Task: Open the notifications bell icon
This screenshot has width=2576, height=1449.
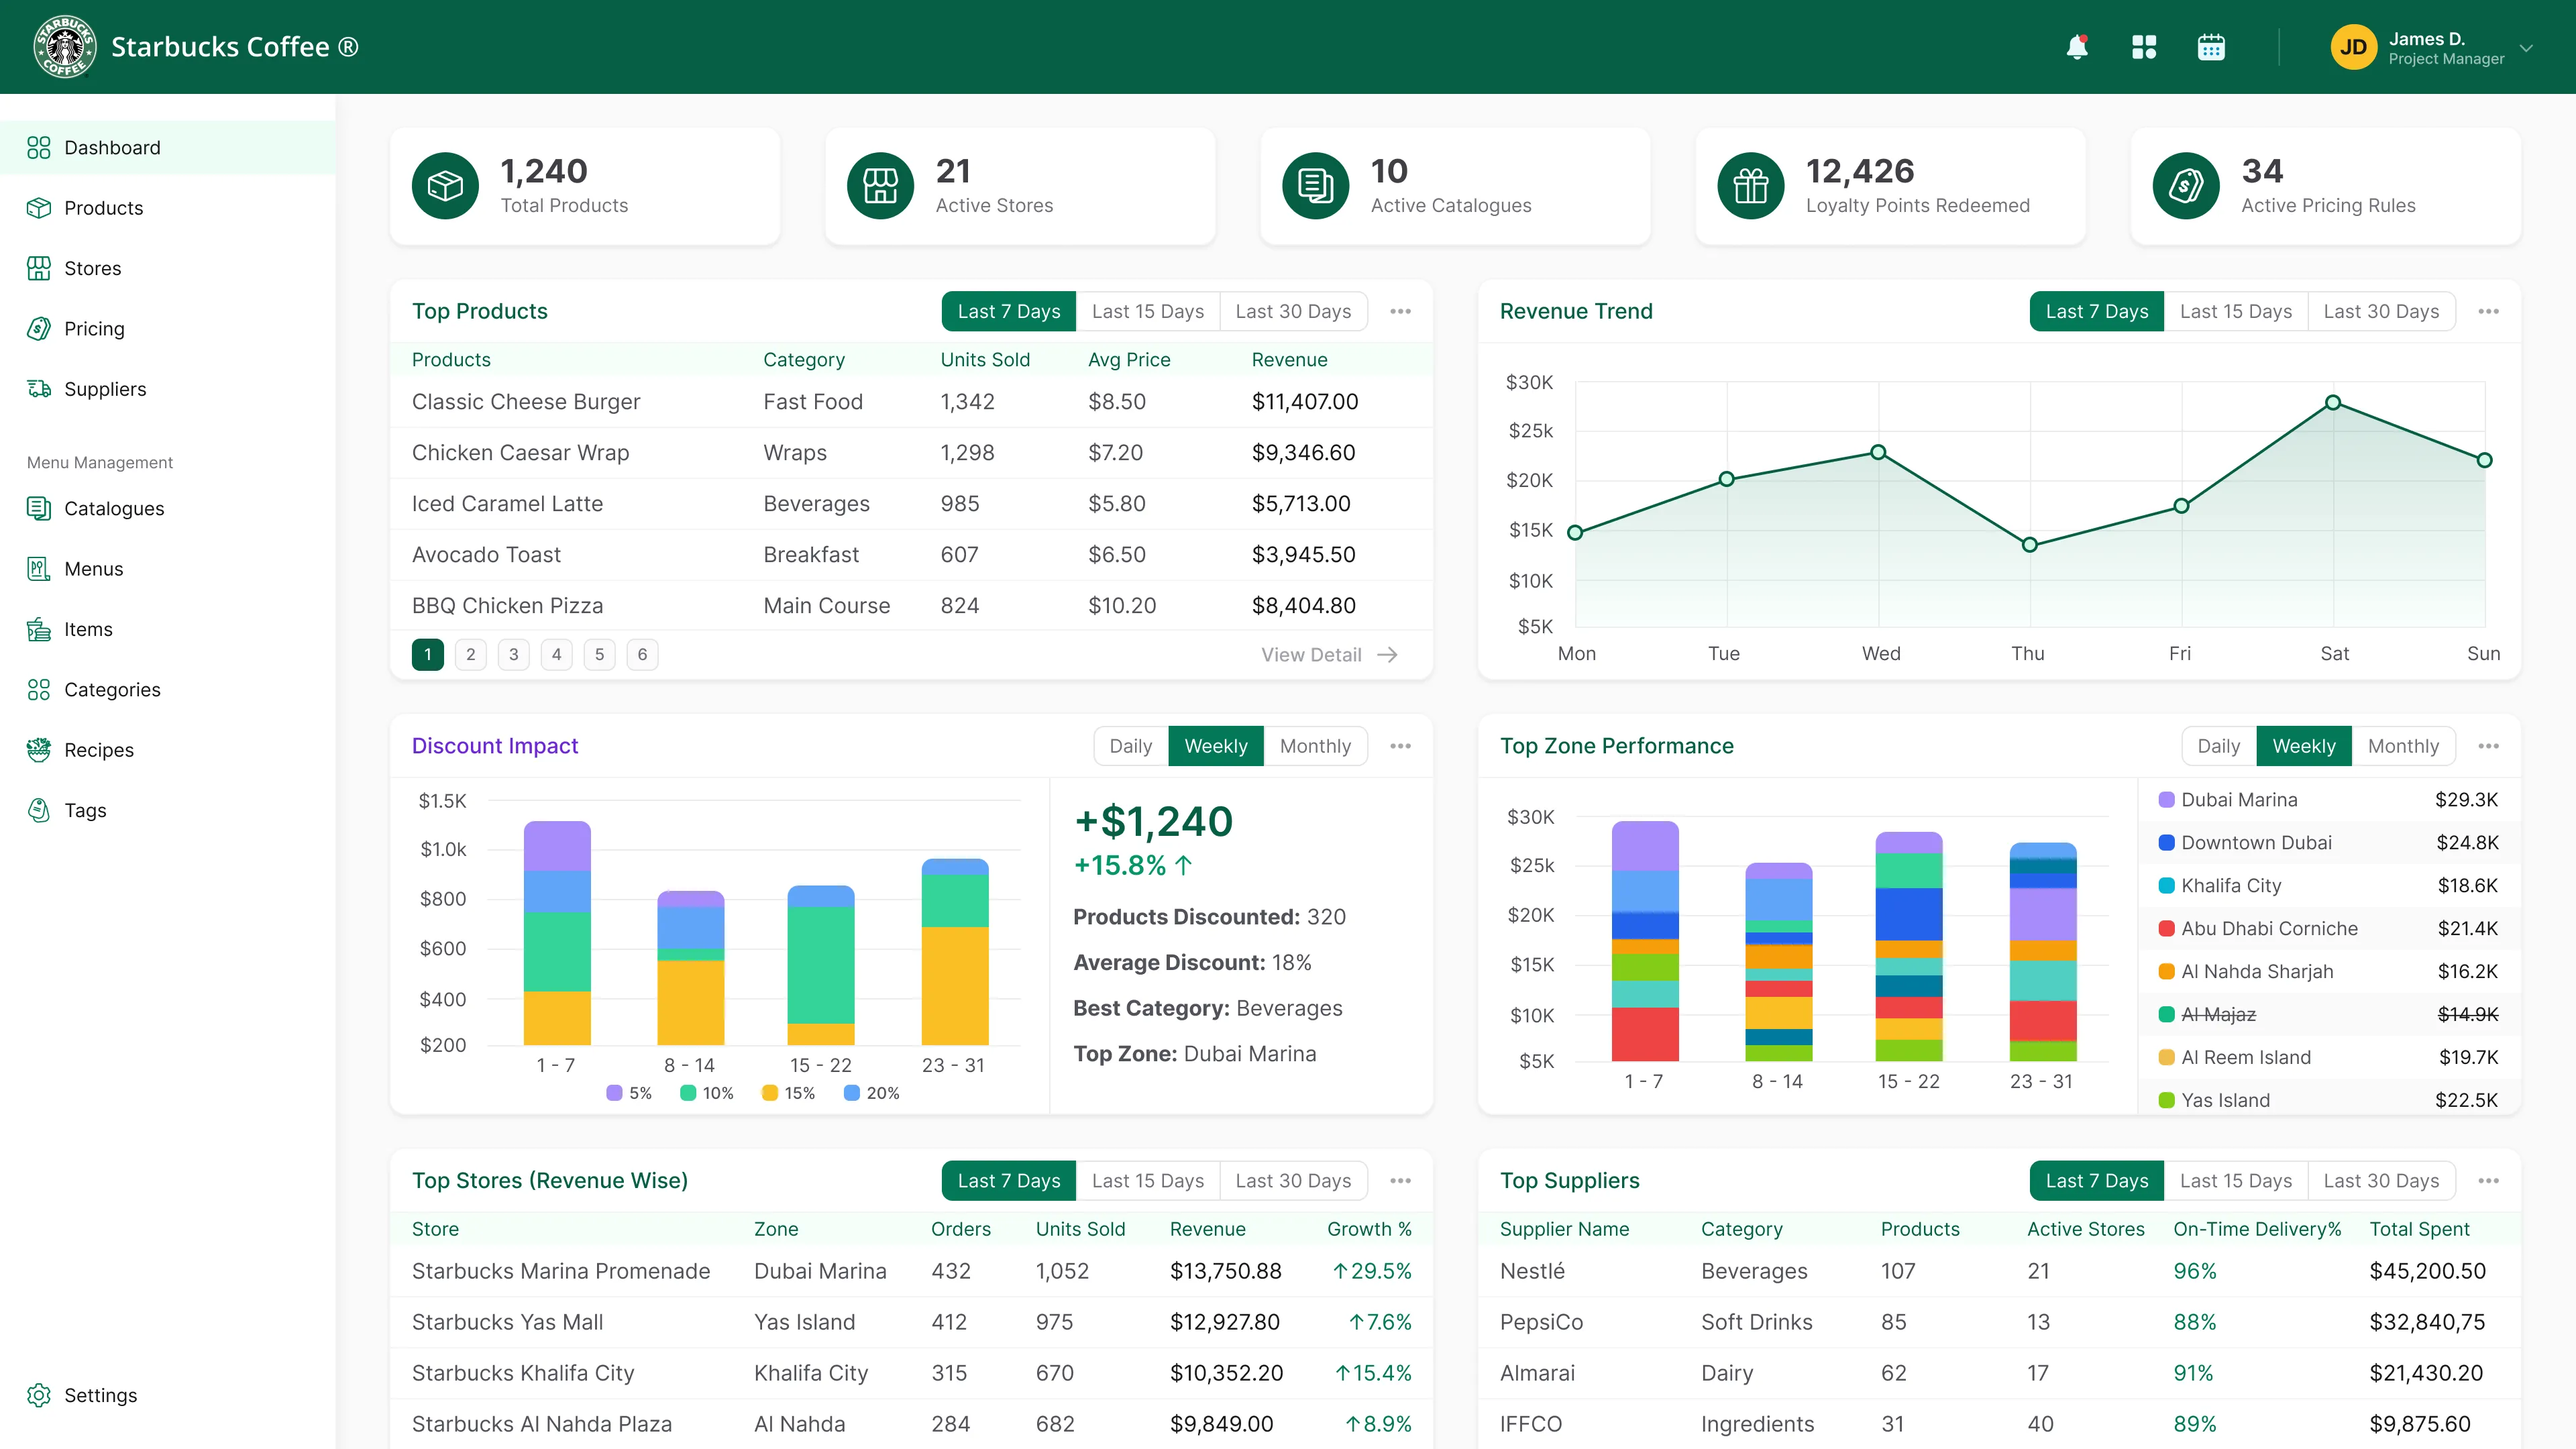Action: (2077, 47)
